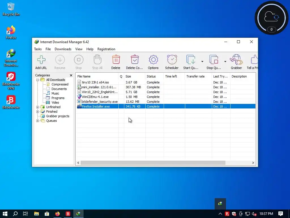
Task: Sort by Size column header
Action: click(x=135, y=76)
